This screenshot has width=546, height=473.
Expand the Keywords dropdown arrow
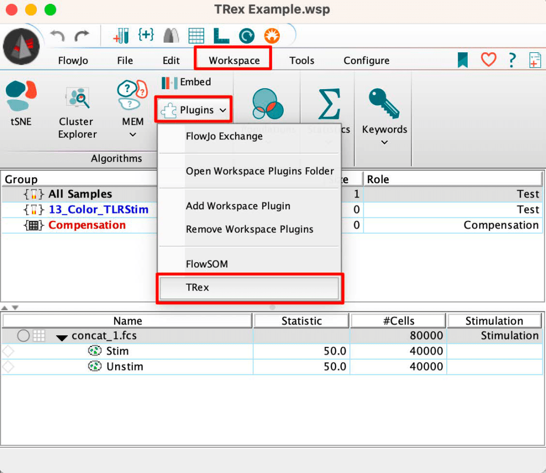click(x=384, y=143)
